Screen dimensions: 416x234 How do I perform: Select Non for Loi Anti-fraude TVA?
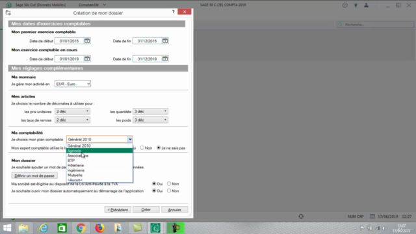(x=169, y=183)
